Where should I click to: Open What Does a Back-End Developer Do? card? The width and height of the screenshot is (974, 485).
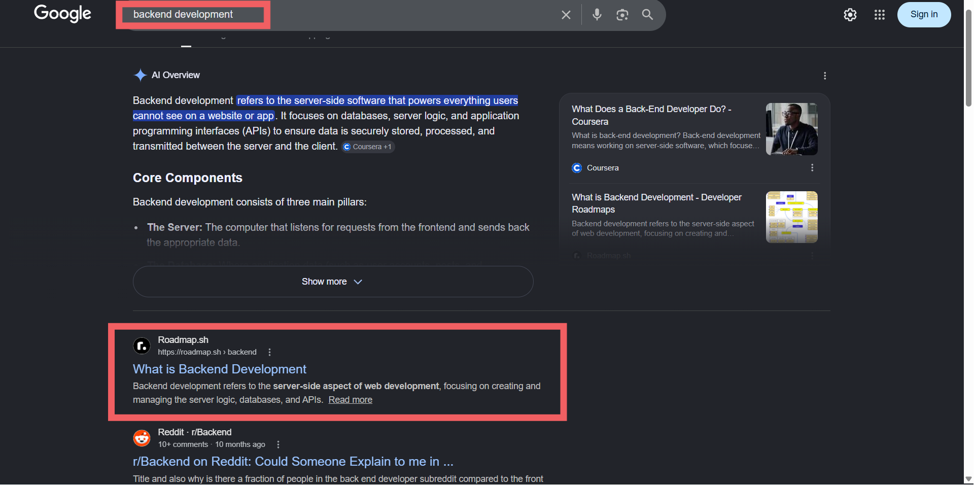coord(651,115)
